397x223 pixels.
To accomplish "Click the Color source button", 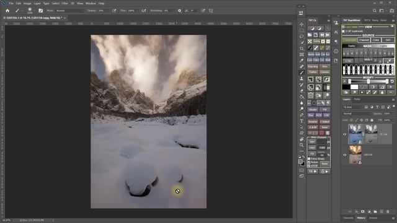I will pyautogui.click(x=376, y=40).
